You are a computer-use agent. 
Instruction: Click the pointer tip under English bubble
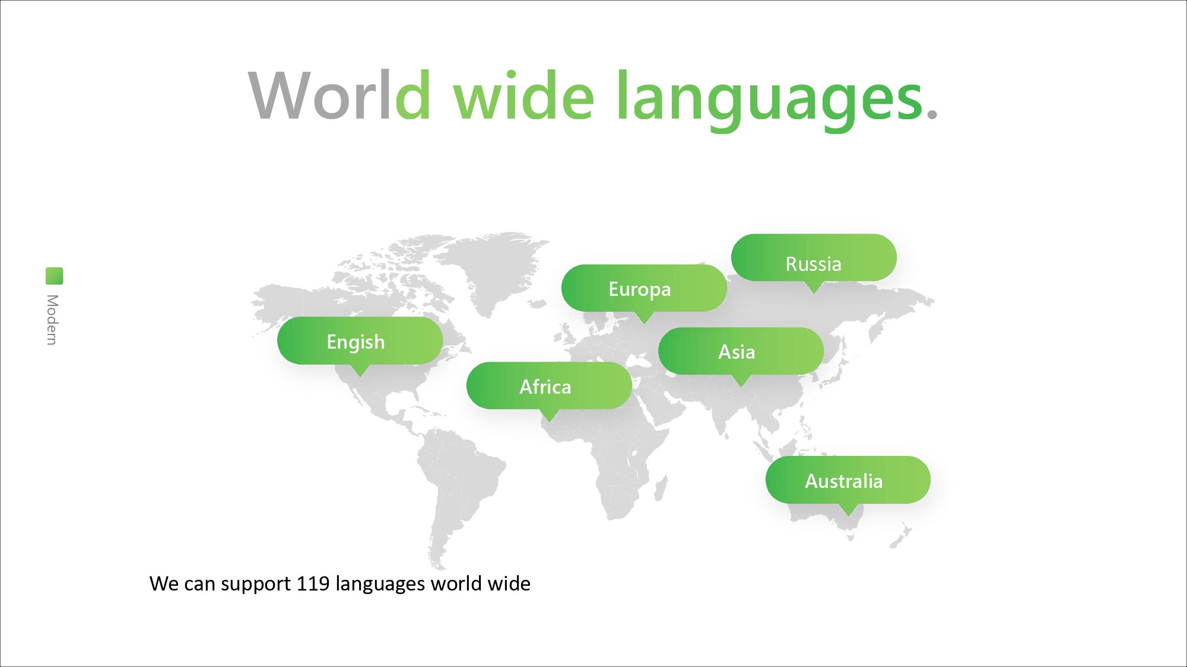click(360, 372)
